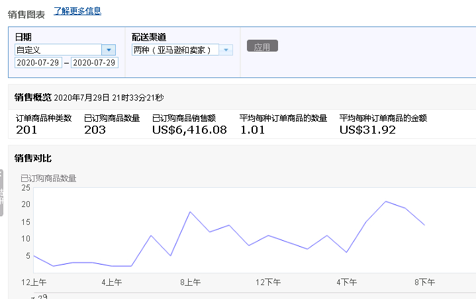Image resolution: width=476 pixels, height=299 pixels.
Task: Click the 8下午 axis label
Action: pyautogui.click(x=424, y=282)
